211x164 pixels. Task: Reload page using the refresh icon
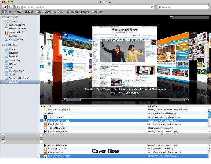pos(152,7)
